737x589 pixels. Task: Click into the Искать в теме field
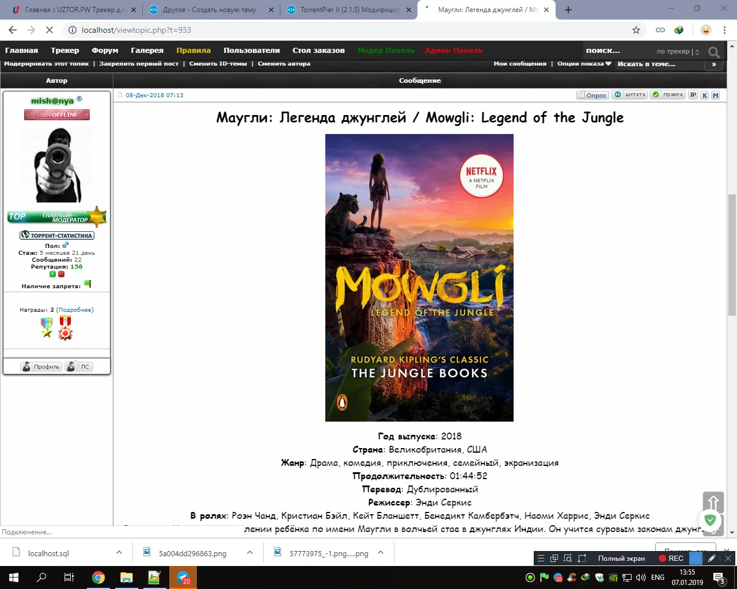[660, 64]
